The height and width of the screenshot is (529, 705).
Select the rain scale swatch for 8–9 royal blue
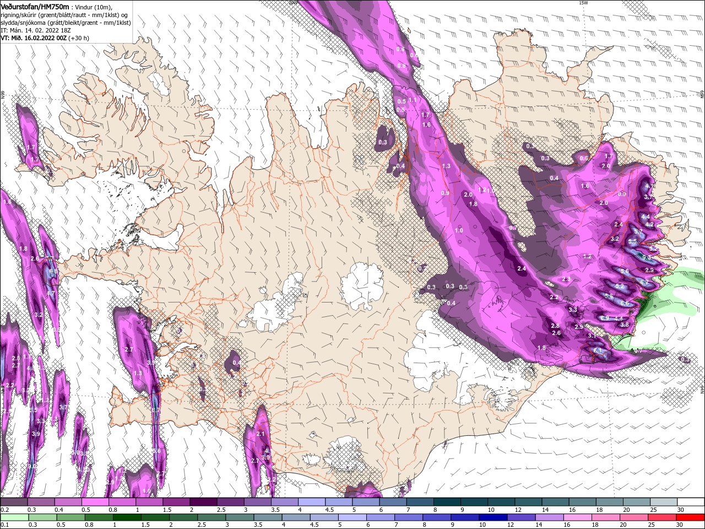pyautogui.click(x=437, y=517)
